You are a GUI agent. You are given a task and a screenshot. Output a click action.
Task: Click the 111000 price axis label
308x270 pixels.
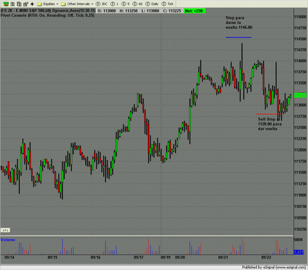pyautogui.click(x=300, y=195)
